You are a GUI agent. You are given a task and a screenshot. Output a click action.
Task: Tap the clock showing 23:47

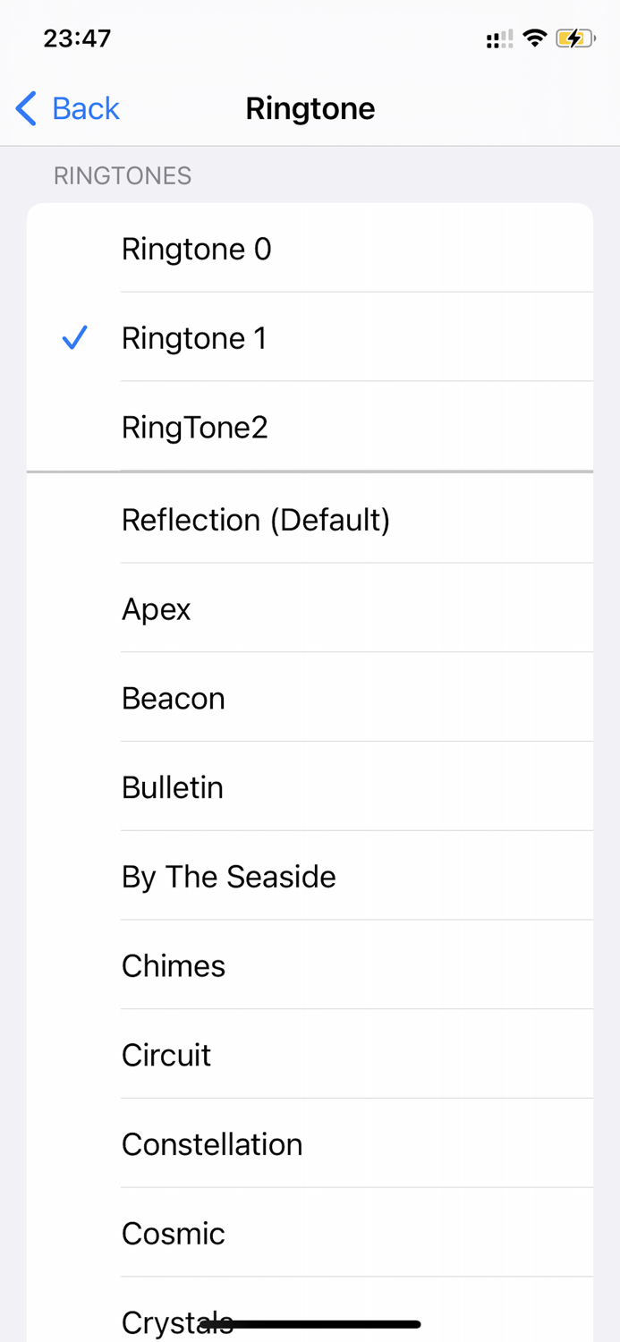pos(77,38)
